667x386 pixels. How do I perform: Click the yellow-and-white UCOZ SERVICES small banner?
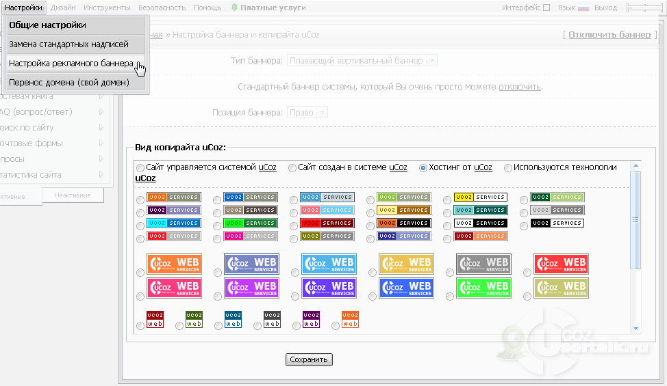coord(481,197)
